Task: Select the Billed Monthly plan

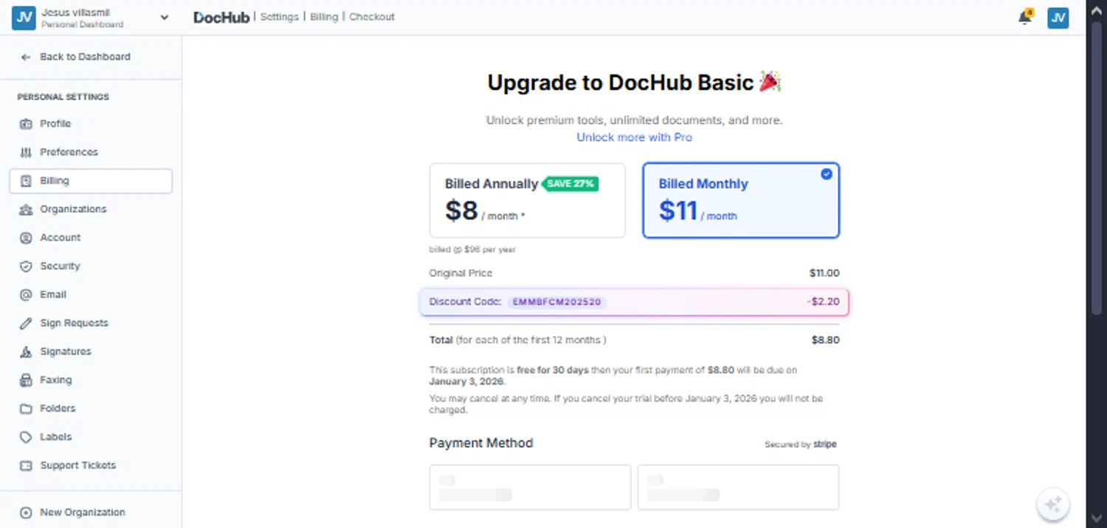Action: [x=741, y=201]
